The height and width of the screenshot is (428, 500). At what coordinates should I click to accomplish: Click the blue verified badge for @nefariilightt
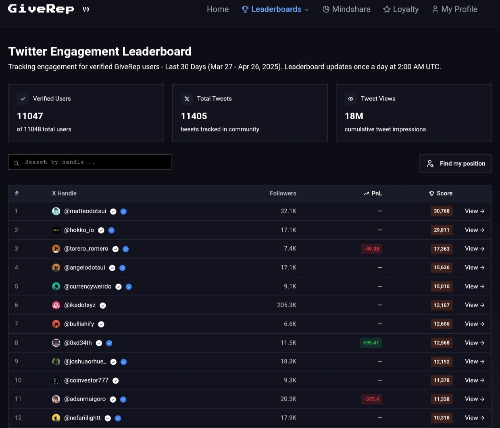(118, 418)
